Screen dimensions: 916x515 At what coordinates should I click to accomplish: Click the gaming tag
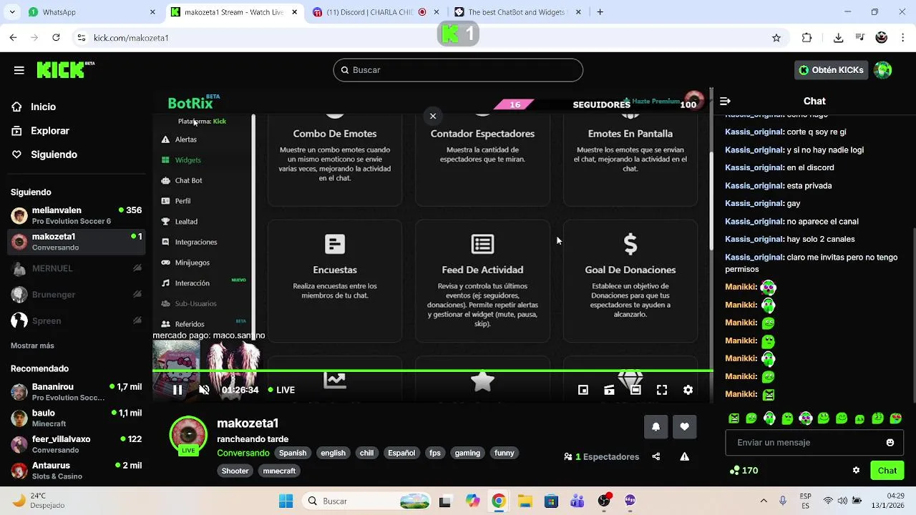[x=467, y=453]
